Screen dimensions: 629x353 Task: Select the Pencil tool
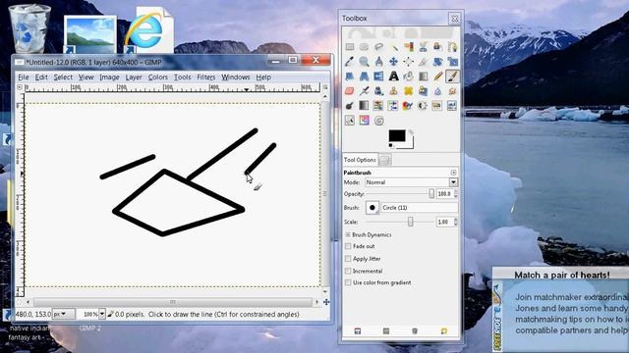[x=437, y=76]
